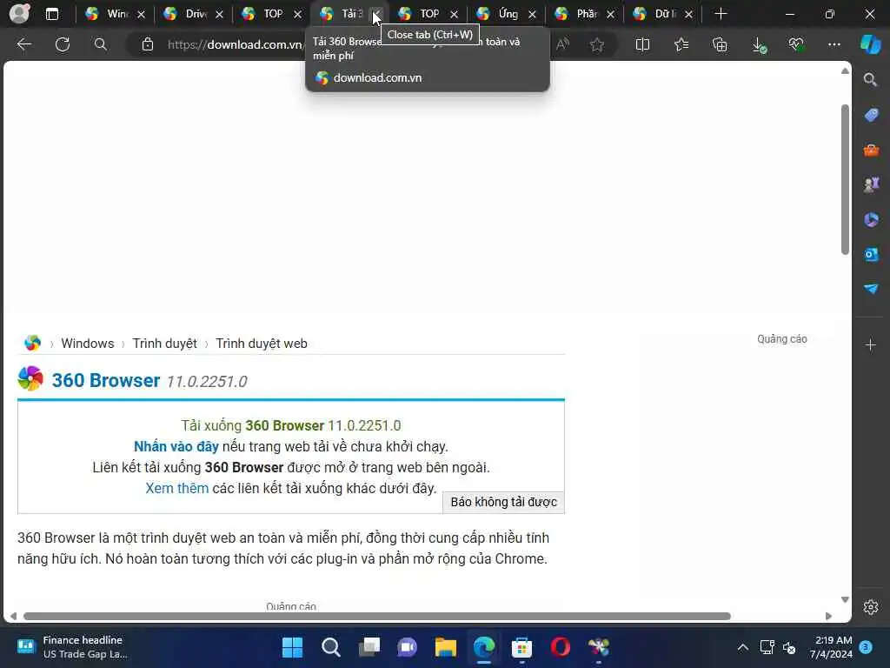Open sidebar Games chess icon
Image resolution: width=890 pixels, height=668 pixels.
pyautogui.click(x=871, y=184)
